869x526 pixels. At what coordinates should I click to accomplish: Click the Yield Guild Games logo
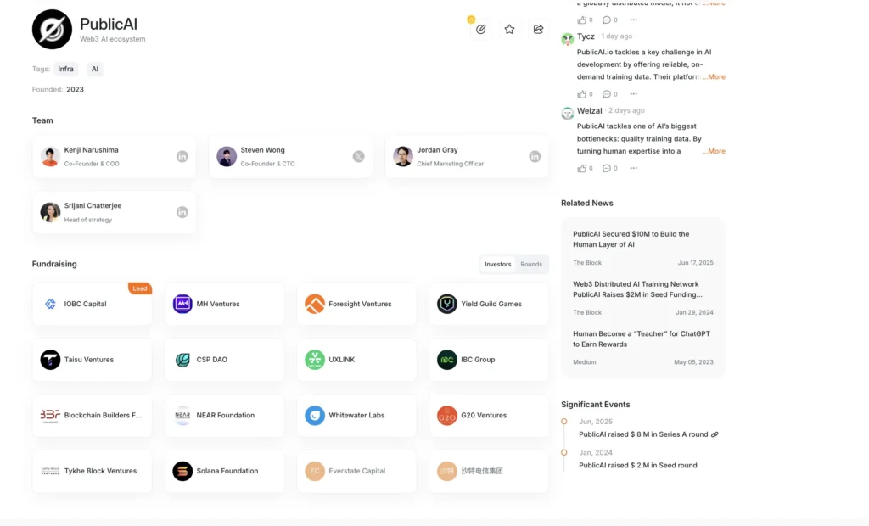(446, 304)
